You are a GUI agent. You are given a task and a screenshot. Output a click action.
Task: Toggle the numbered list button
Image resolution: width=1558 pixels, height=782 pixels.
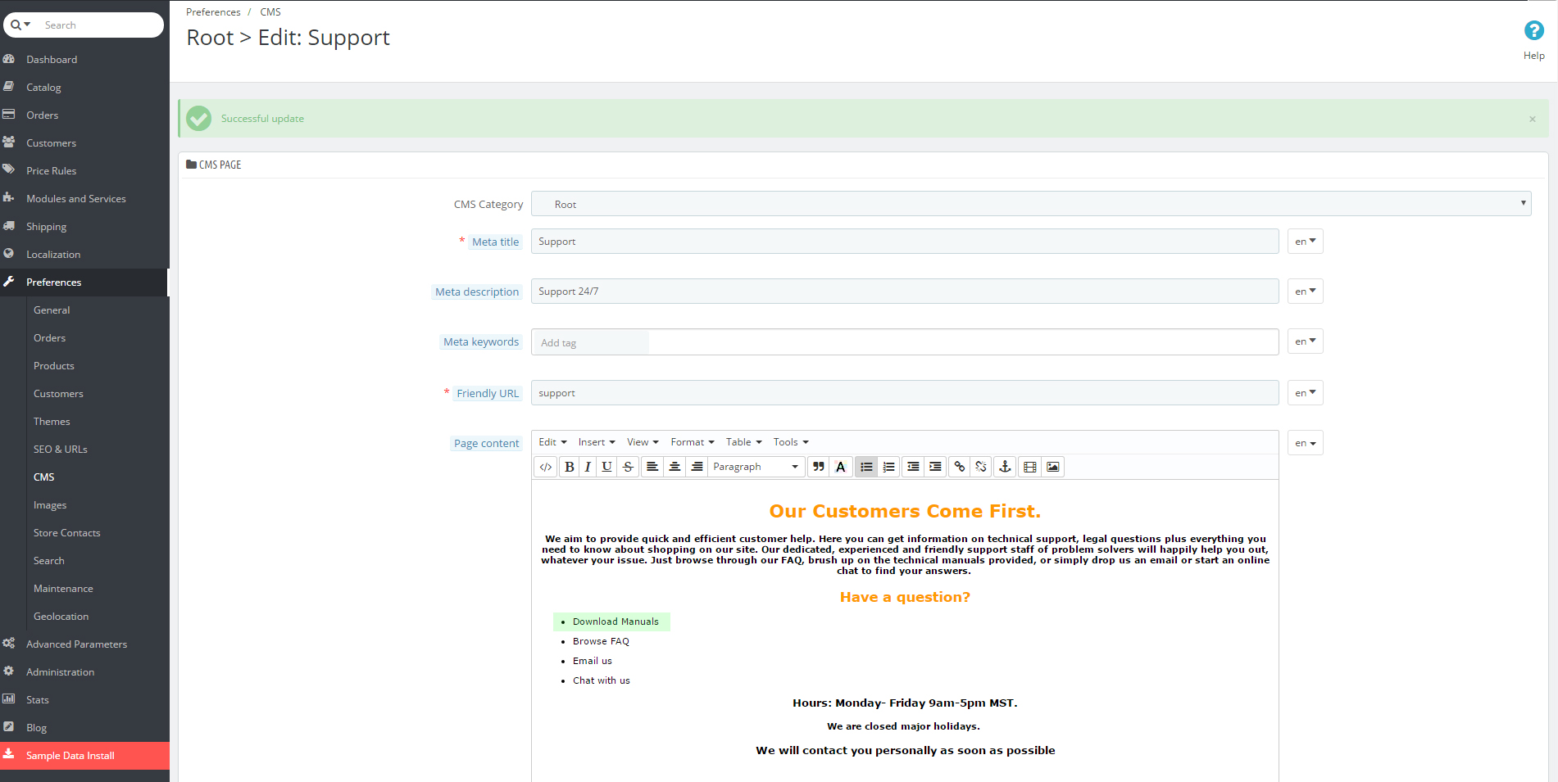pos(889,467)
